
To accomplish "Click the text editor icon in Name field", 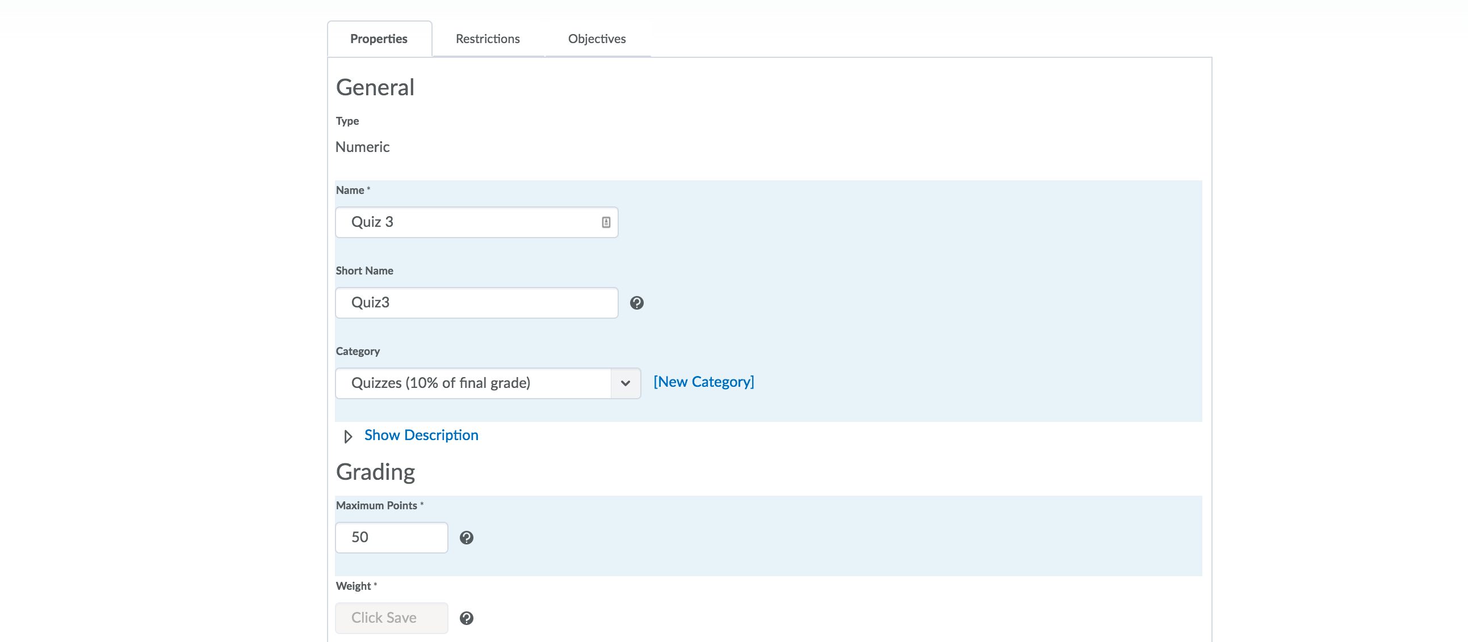I will pyautogui.click(x=605, y=222).
